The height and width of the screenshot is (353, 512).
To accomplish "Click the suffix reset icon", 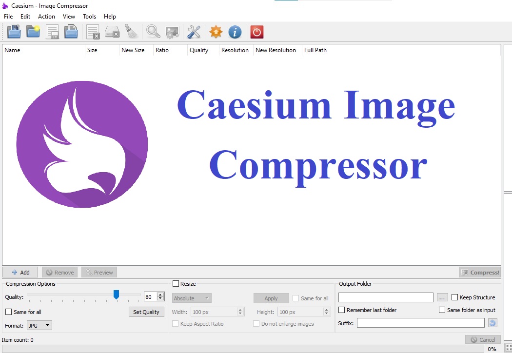I will (x=492, y=323).
